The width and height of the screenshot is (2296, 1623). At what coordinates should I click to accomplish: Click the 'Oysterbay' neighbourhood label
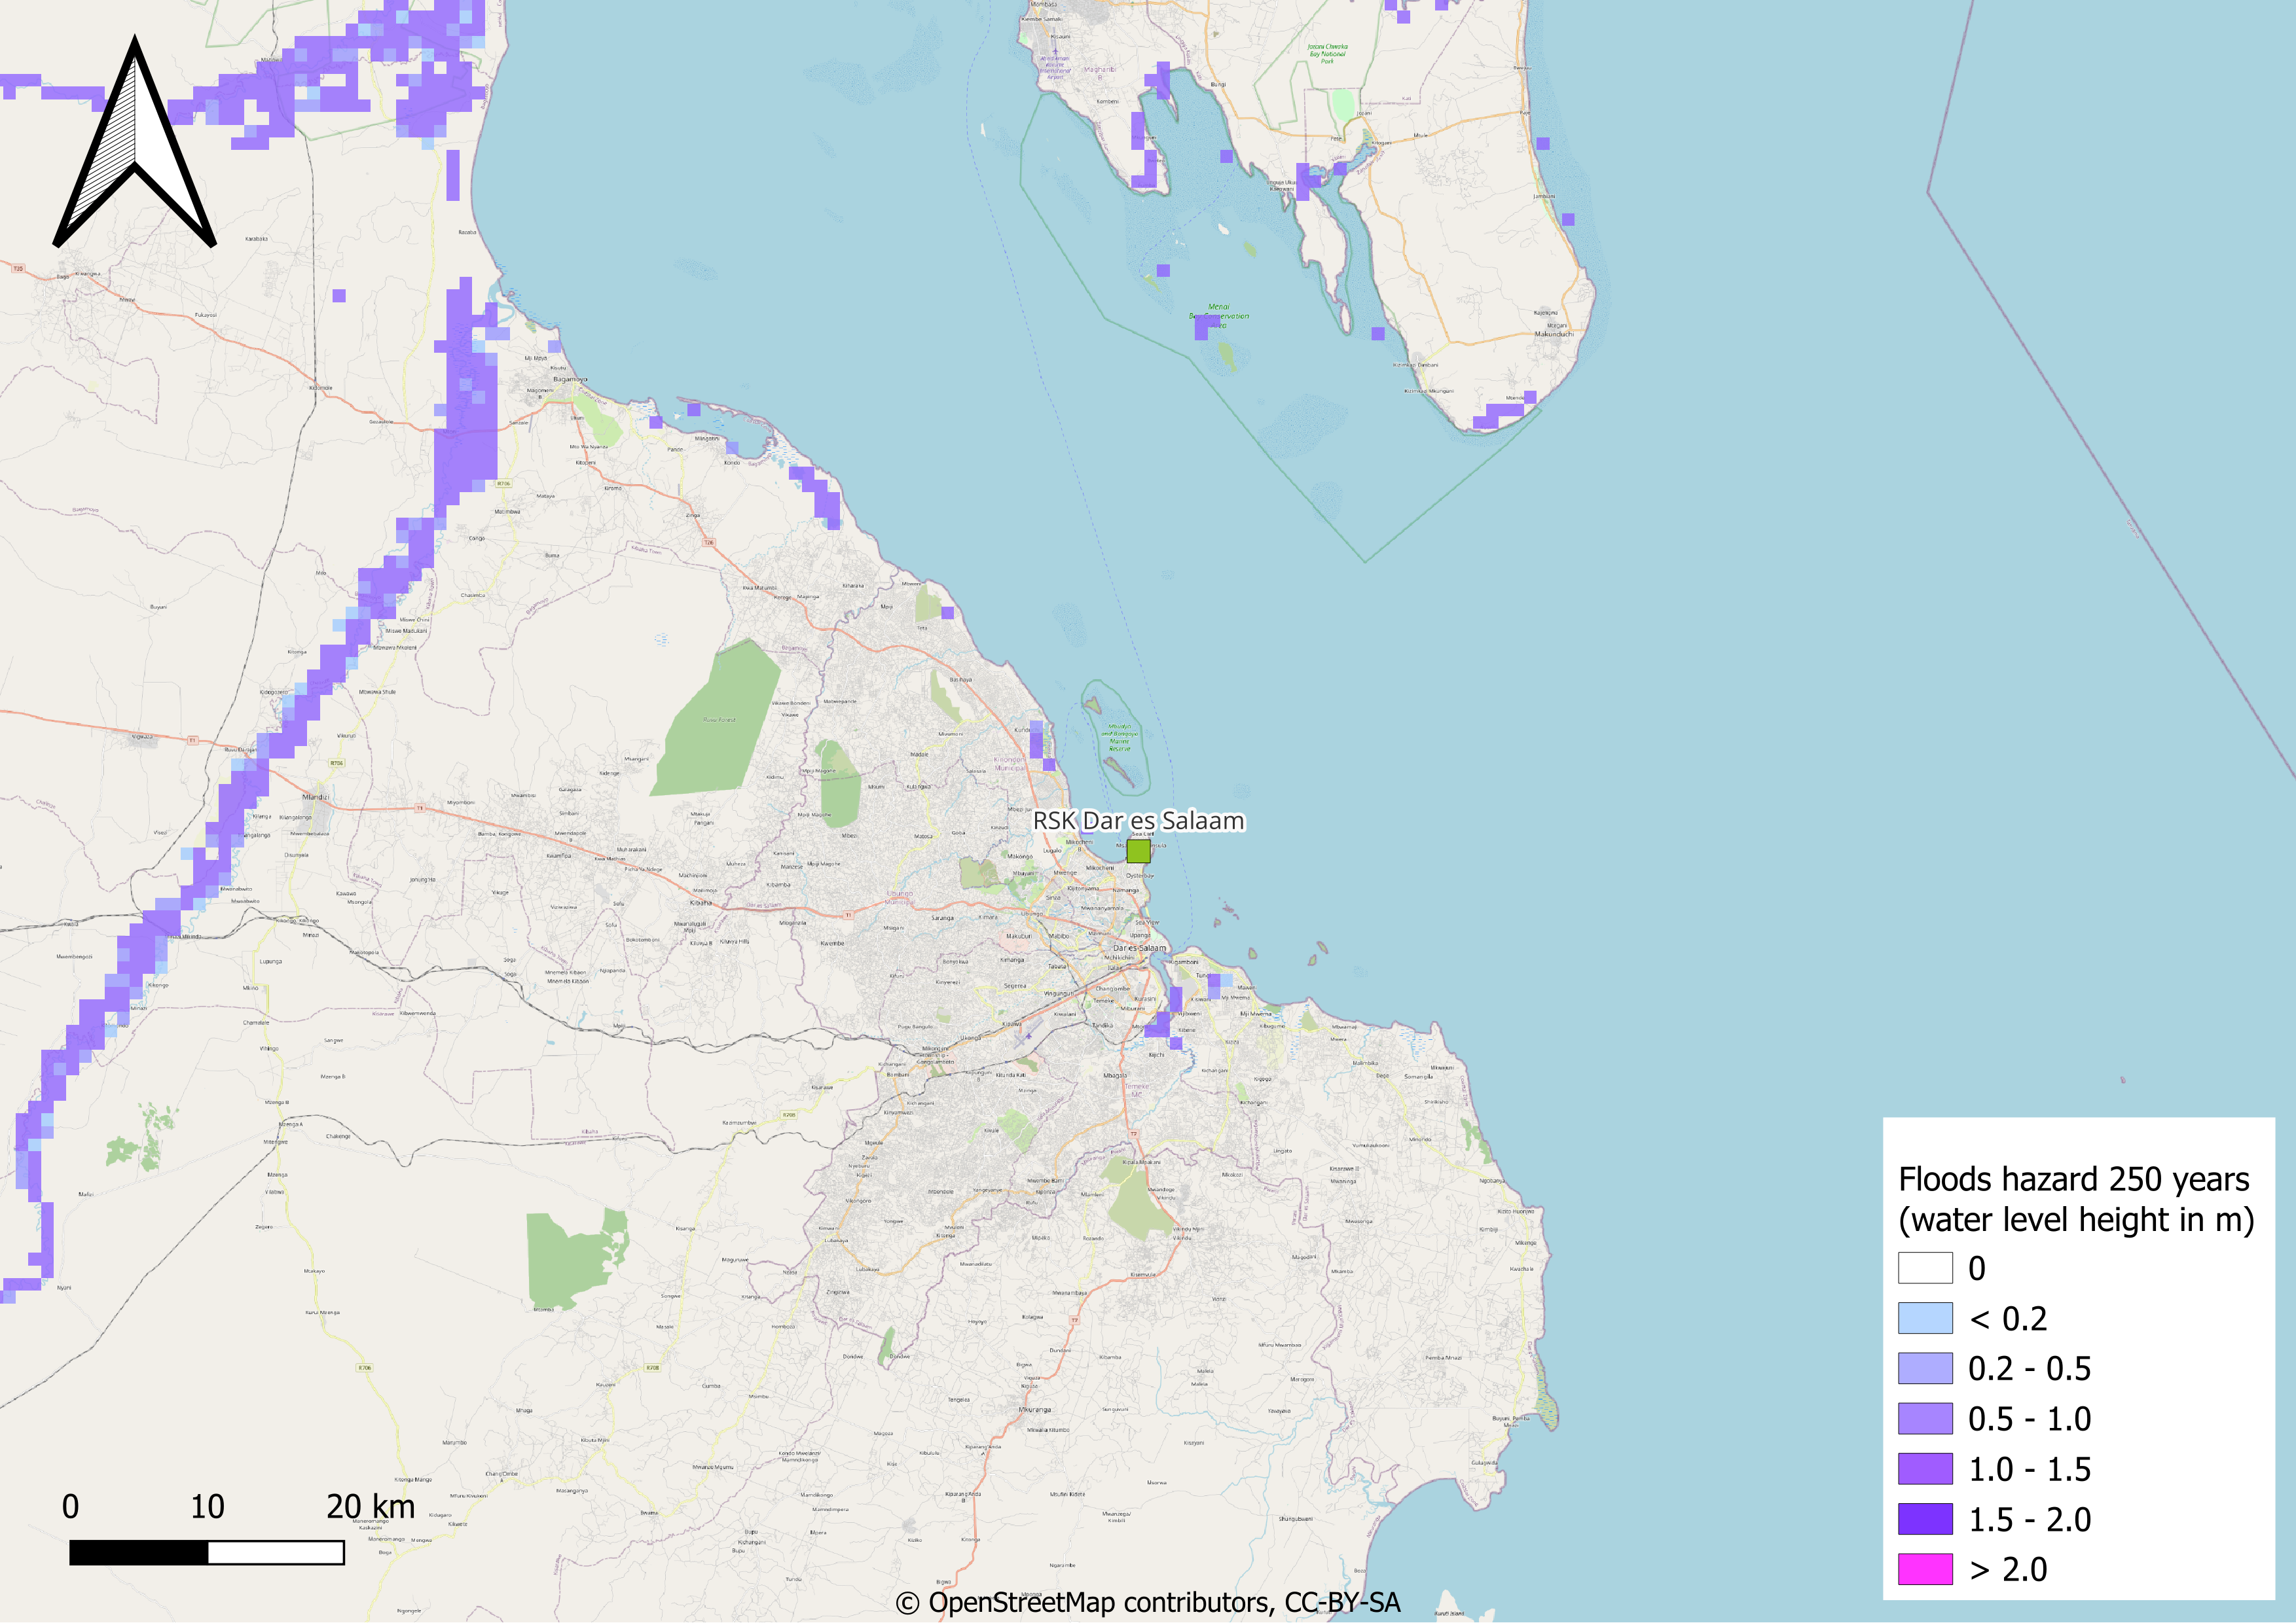(1140, 876)
